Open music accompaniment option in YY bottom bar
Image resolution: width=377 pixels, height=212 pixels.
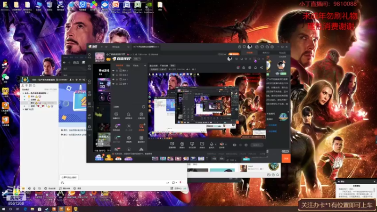click(65, 188)
